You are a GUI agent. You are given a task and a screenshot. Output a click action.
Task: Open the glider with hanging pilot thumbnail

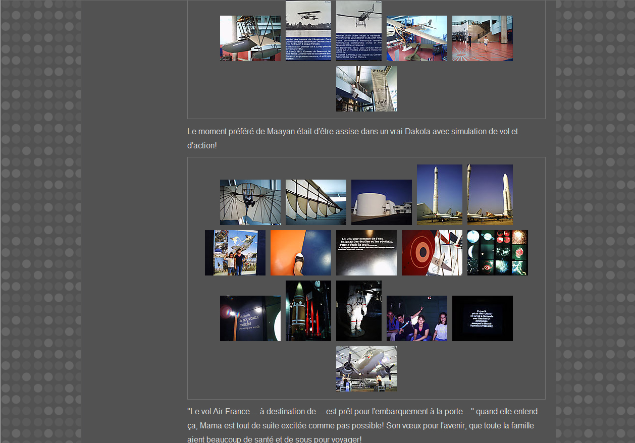[250, 202]
